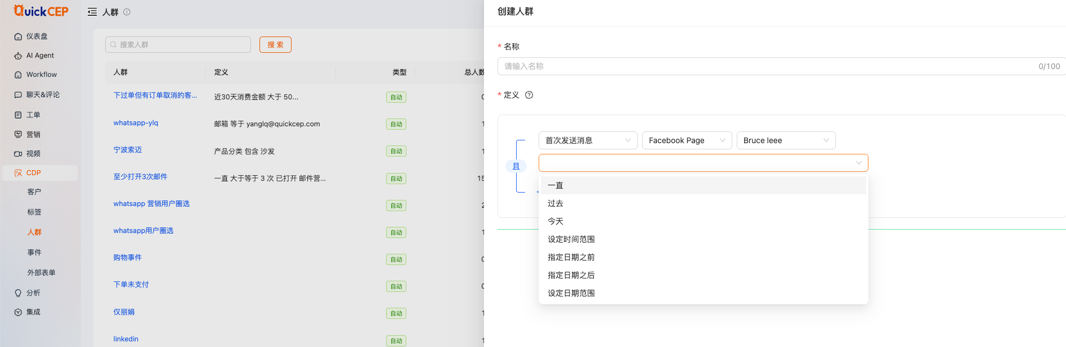
Task: Click the dashboard icon (仪表盘) in sidebar
Action: tap(18, 36)
